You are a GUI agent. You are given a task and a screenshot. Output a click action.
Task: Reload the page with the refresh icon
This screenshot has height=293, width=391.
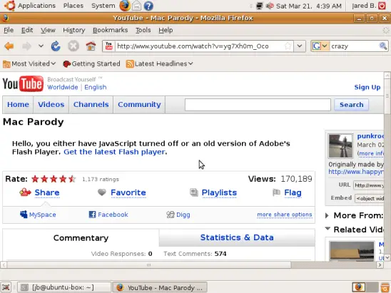click(x=56, y=46)
